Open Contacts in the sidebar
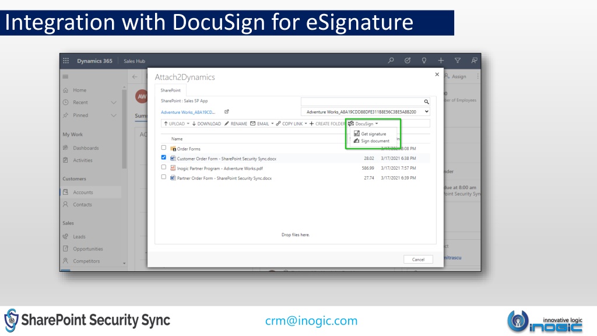 coord(82,205)
